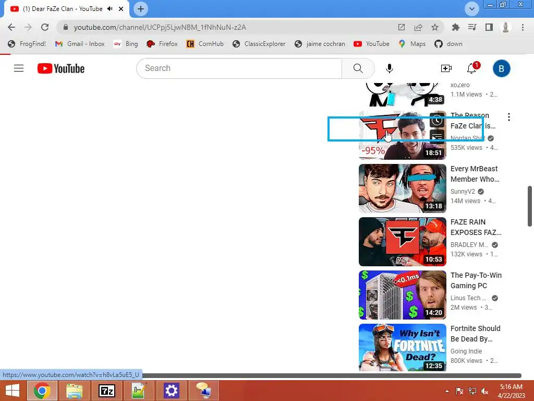The height and width of the screenshot is (401, 534).
Task: Open File Explorer from the taskbar
Action: pyautogui.click(x=74, y=391)
